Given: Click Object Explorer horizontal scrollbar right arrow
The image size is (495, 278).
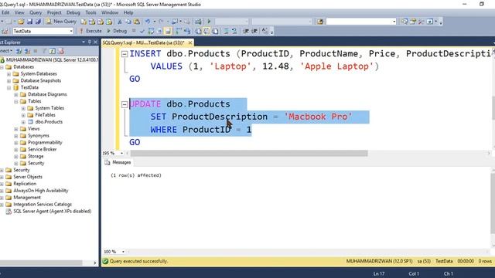Looking at the screenshot, I should pyautogui.click(x=94, y=263).
